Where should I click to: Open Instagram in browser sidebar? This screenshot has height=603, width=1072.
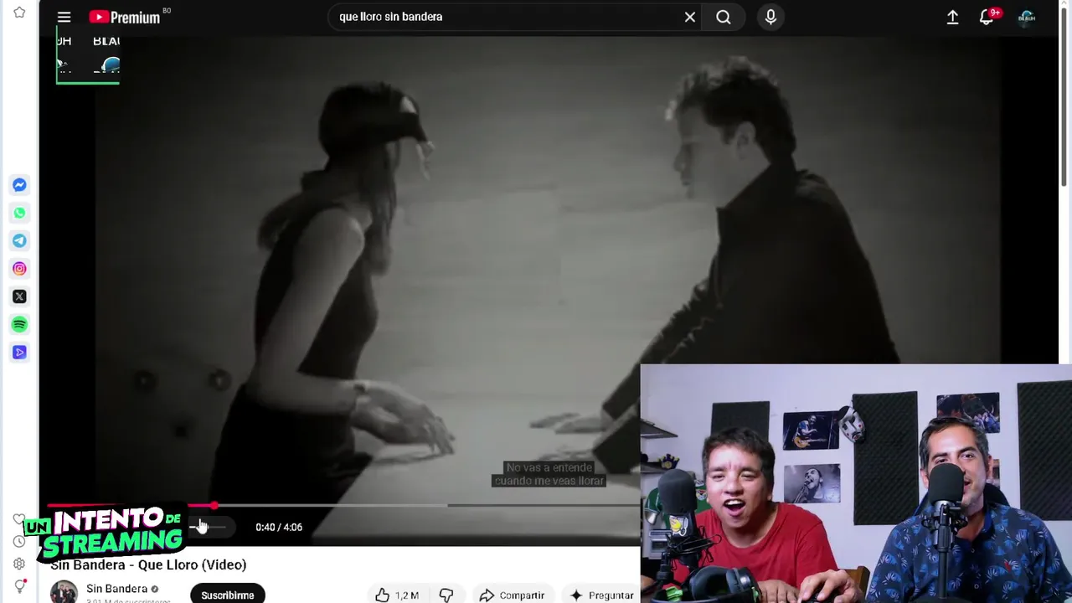click(x=19, y=269)
